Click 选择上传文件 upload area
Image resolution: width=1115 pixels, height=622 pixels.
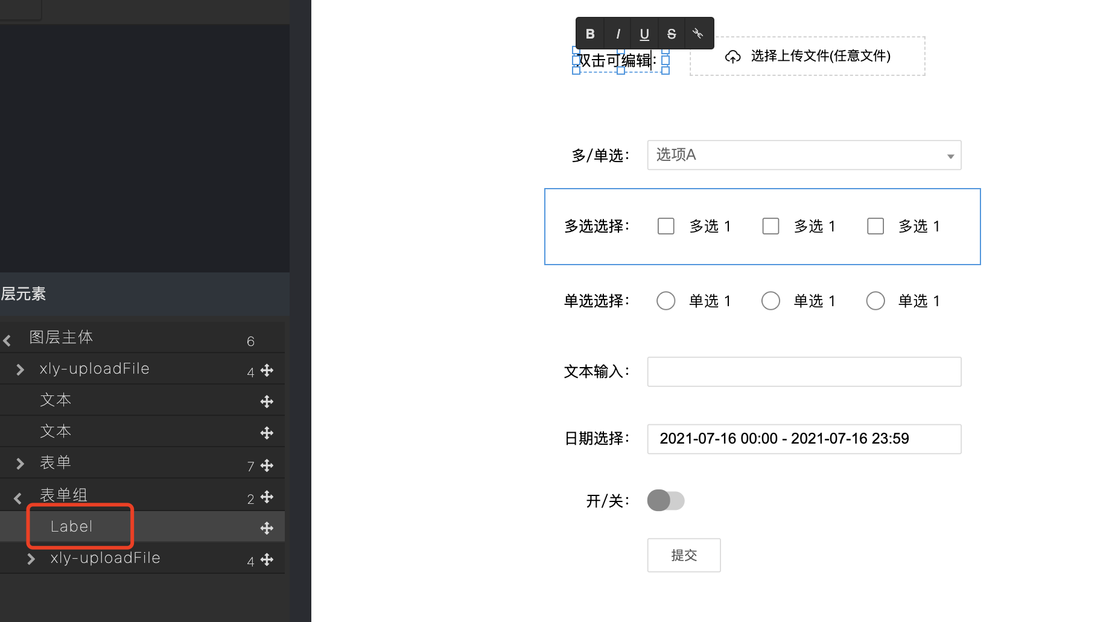click(x=807, y=56)
